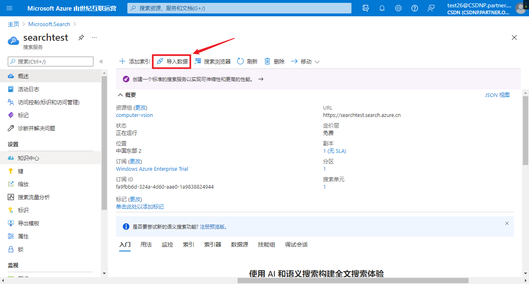Open Scale (缩放) settings
The image size is (529, 284).
(x=51, y=184)
